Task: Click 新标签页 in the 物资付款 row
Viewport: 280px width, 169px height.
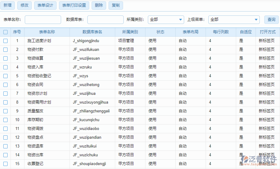Action: click(267, 50)
